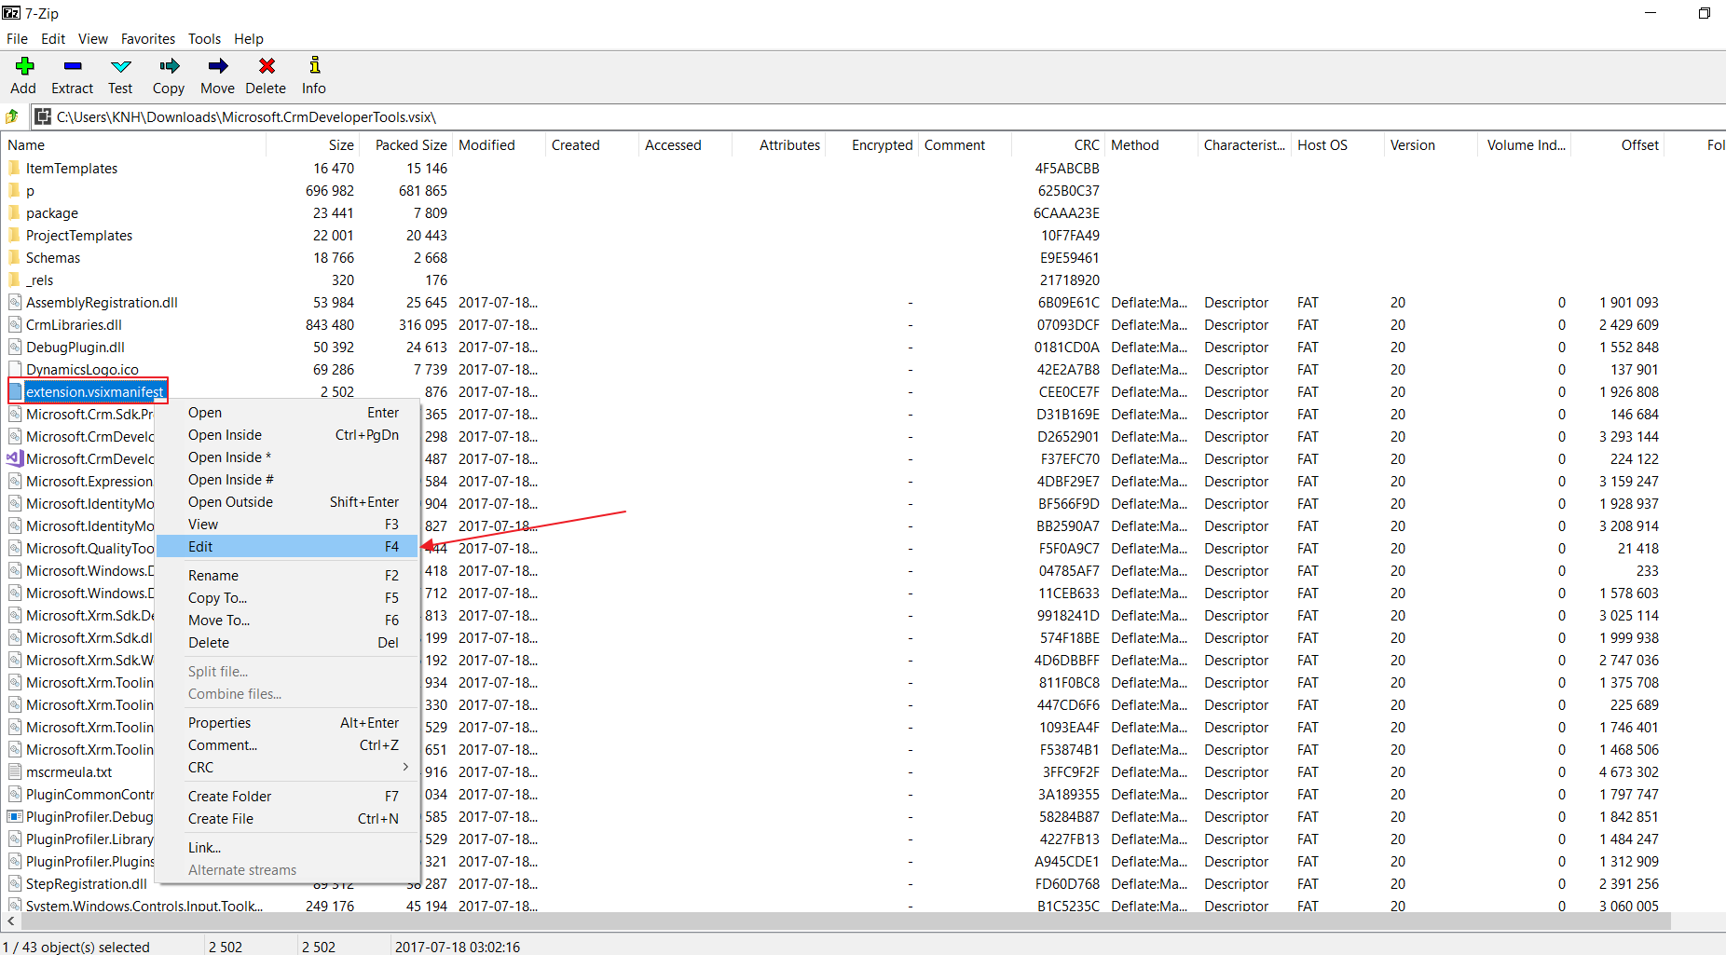Open the Favorites menu
The height and width of the screenshot is (955, 1726).
click(148, 39)
